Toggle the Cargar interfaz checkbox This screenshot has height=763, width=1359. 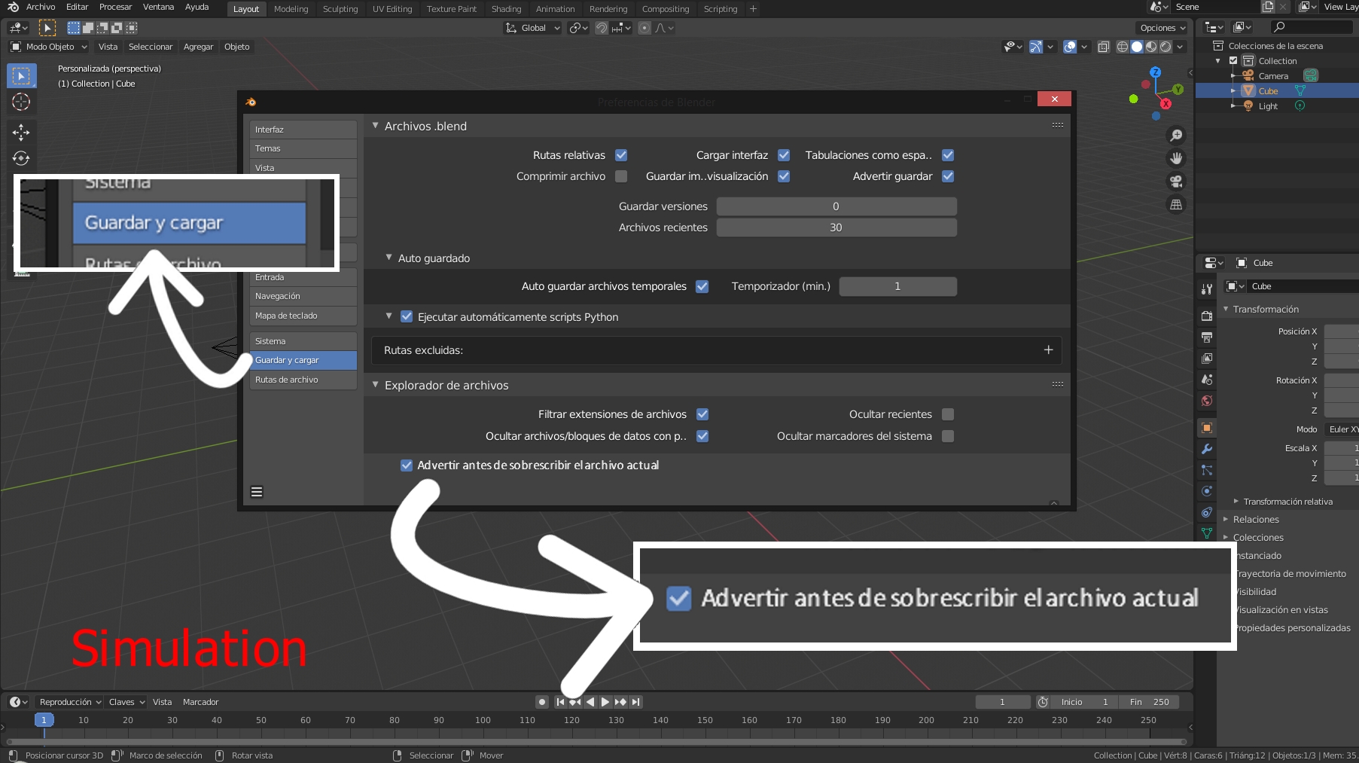[784, 155]
